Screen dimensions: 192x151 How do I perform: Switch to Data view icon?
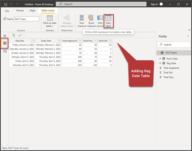click(x=5, y=43)
